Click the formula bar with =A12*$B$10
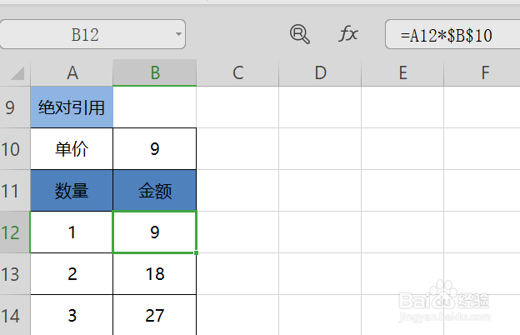The height and width of the screenshot is (335, 520). pyautogui.click(x=450, y=35)
